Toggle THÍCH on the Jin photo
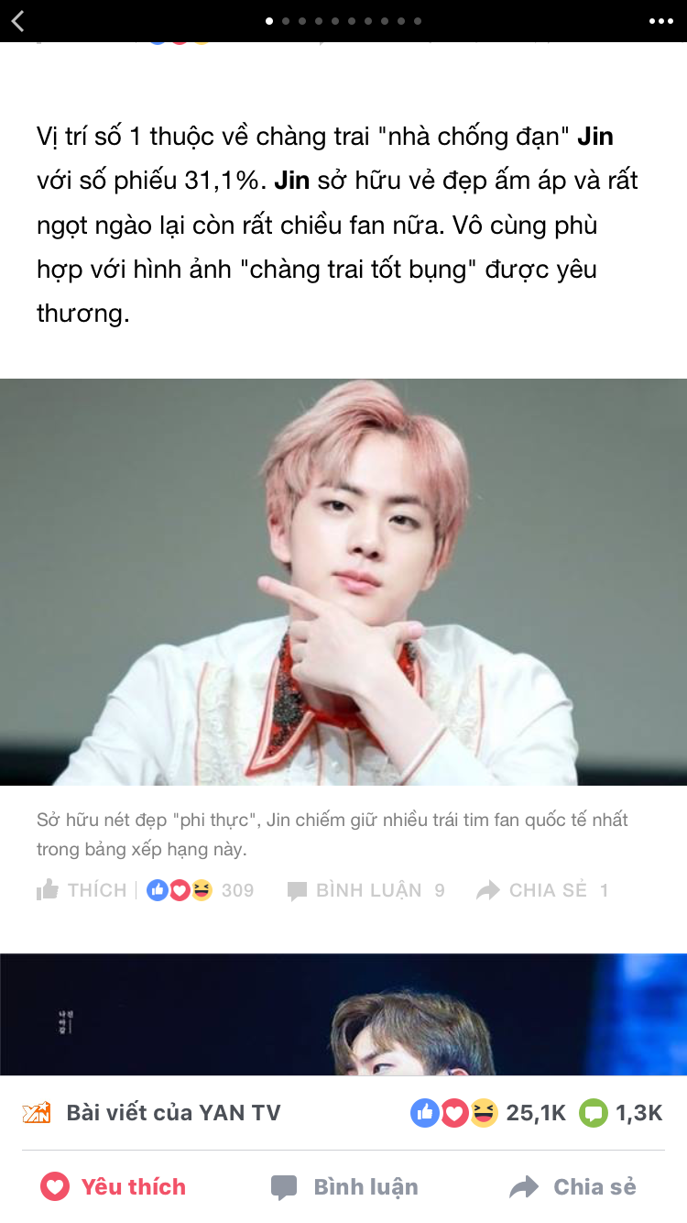Screen dimensions: 687x1223 [82, 890]
